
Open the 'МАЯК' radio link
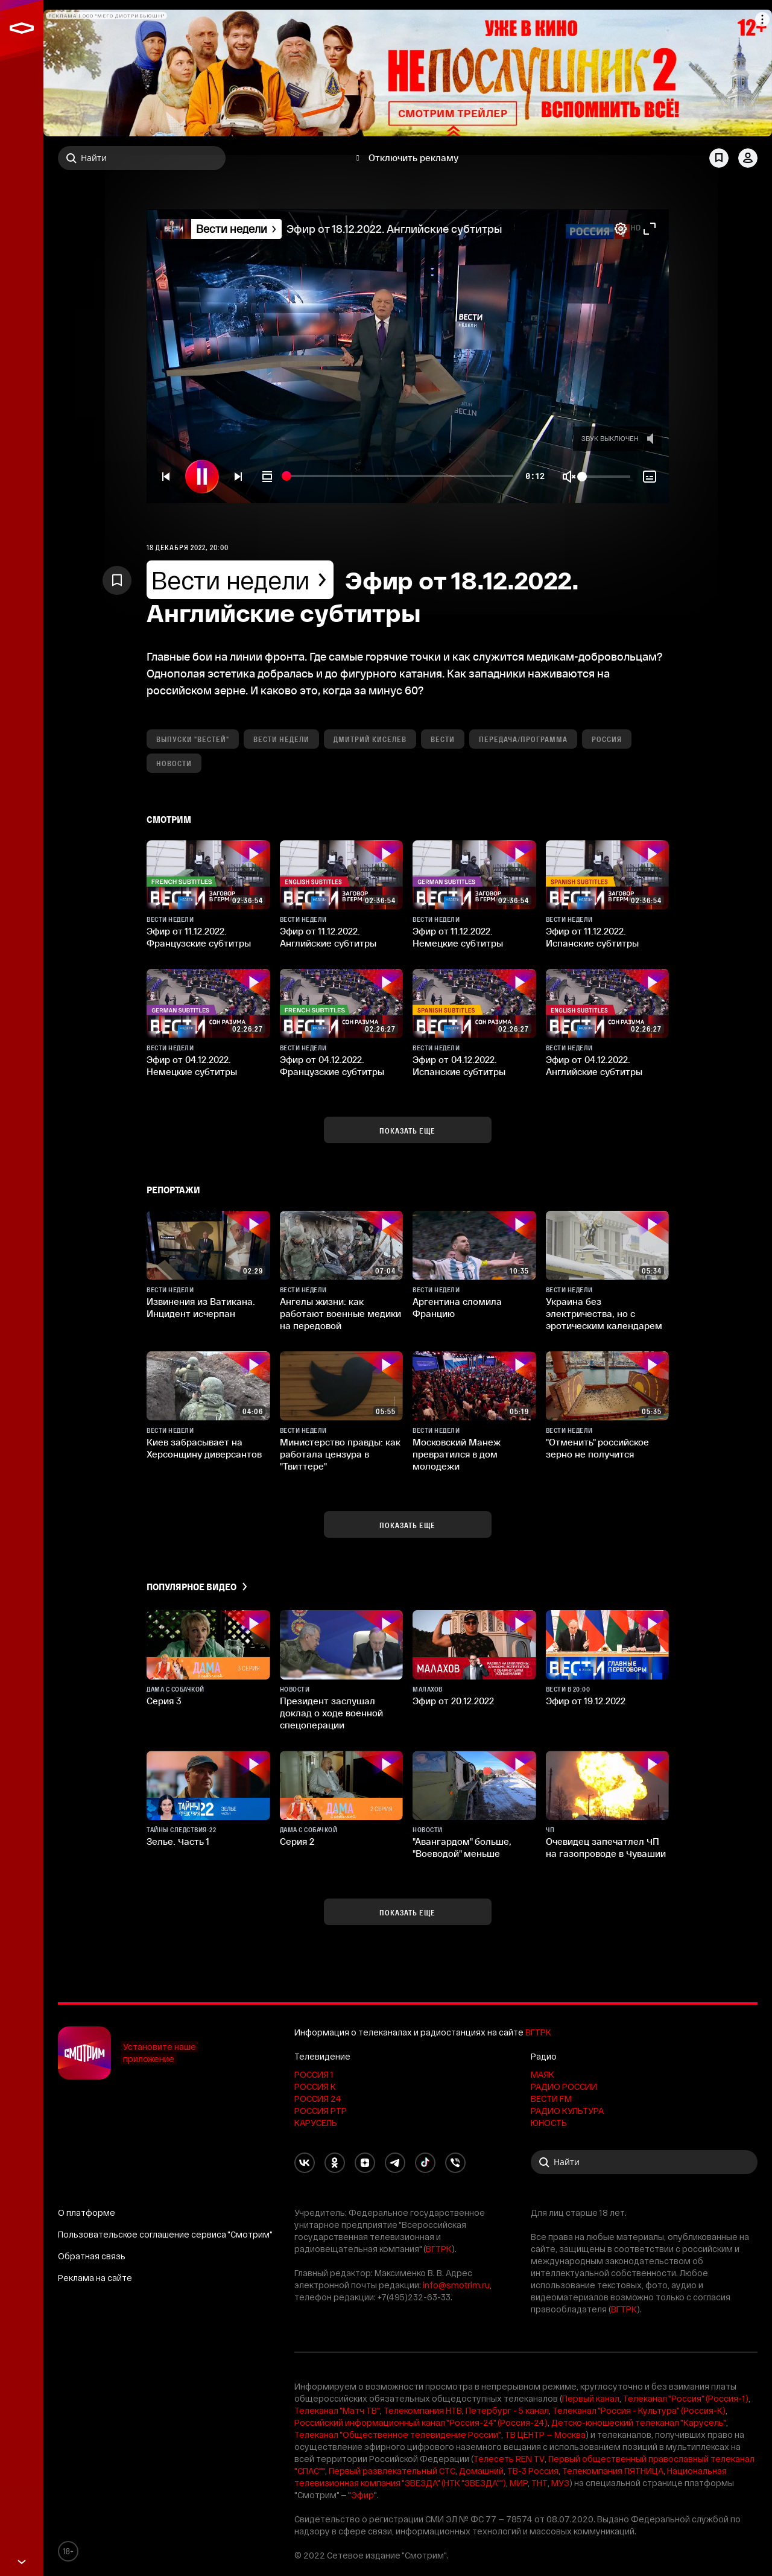tap(542, 2075)
